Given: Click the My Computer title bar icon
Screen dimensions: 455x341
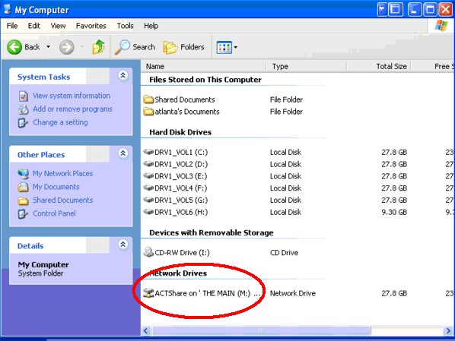Looking at the screenshot, I should pyautogui.click(x=8, y=9).
